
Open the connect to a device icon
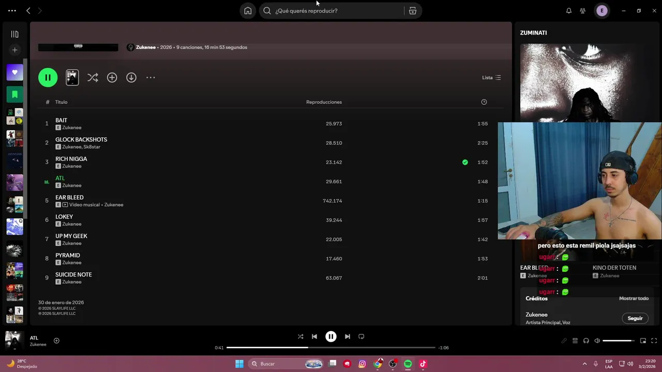coord(586,340)
